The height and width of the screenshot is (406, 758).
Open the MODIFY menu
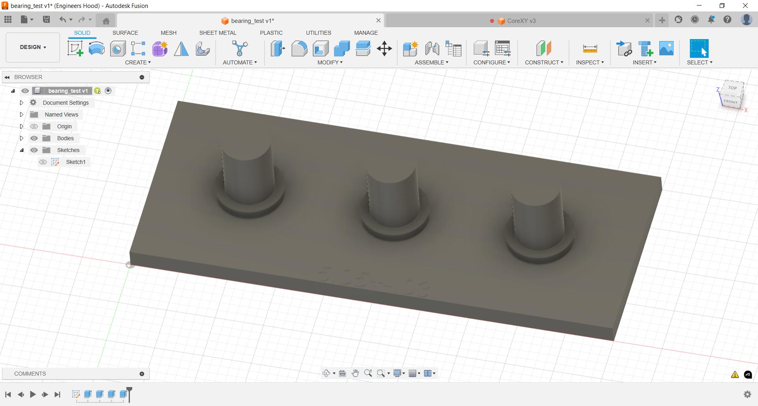tap(330, 62)
